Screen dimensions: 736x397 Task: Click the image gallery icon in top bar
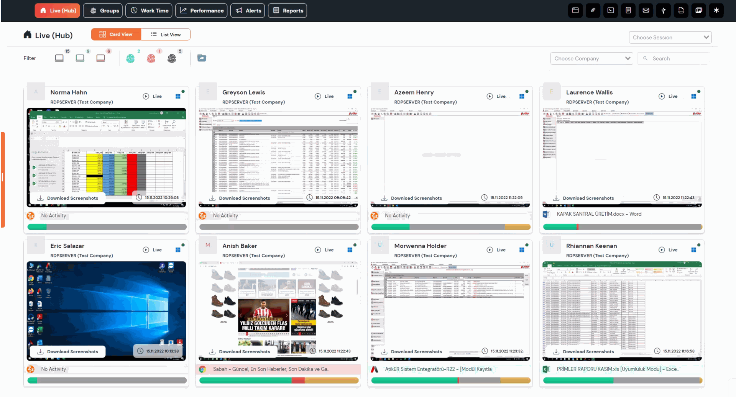(x=699, y=10)
